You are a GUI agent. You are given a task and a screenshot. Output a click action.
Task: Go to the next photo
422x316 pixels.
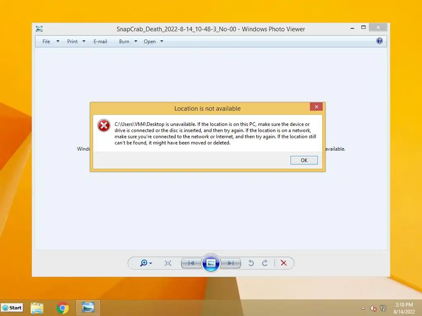(x=231, y=263)
